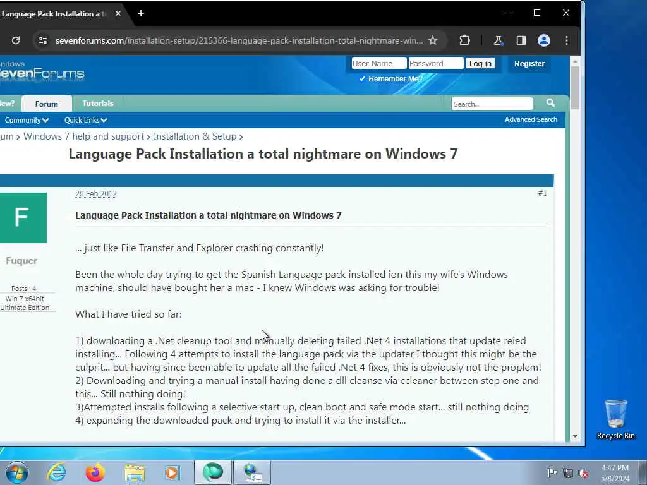Switch to the green browser taskbar icon
Viewport: 647px width, 485px height.
213,472
